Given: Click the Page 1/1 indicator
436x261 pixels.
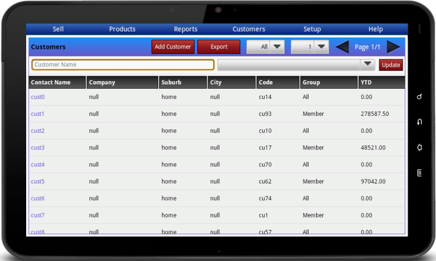Looking at the screenshot, I should [367, 47].
